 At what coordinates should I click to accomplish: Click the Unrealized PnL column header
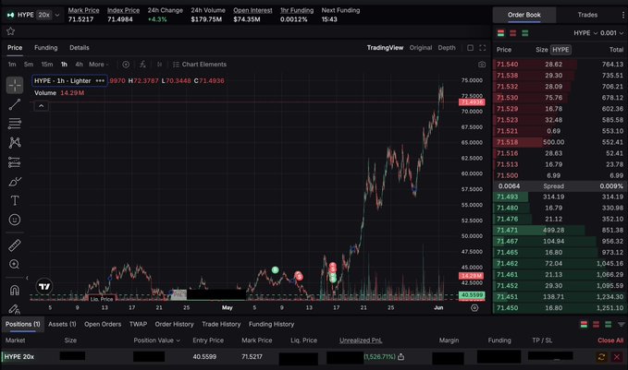pyautogui.click(x=361, y=340)
